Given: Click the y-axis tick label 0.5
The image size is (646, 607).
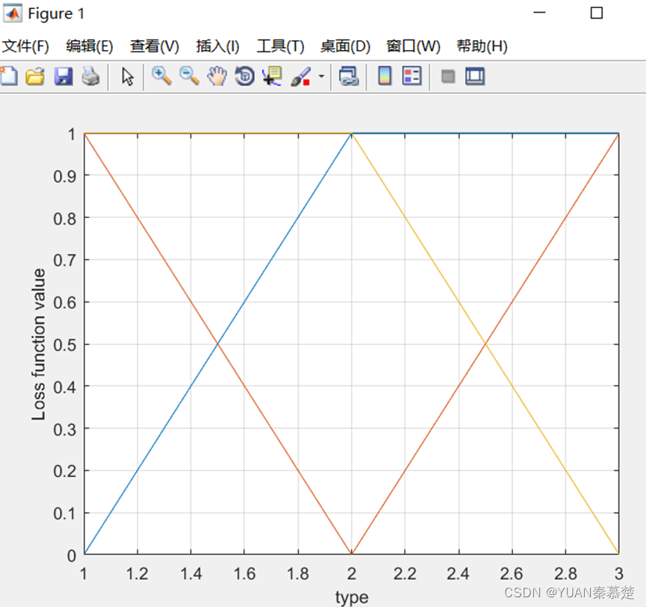Looking at the screenshot, I should (x=65, y=345).
